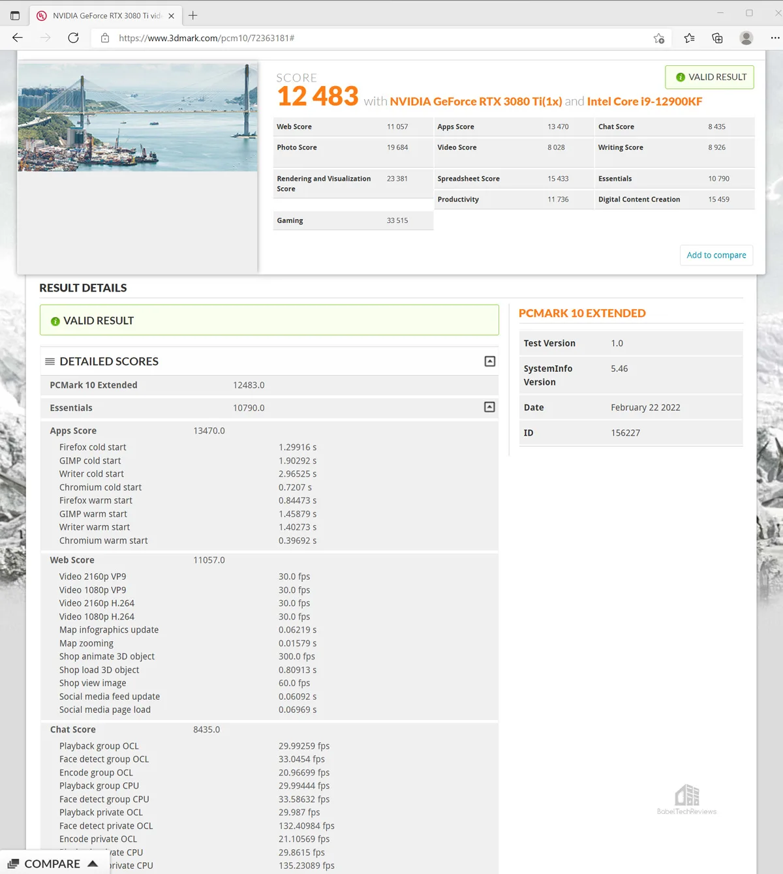
Task: Click the Apps Score tile
Action: coord(514,127)
